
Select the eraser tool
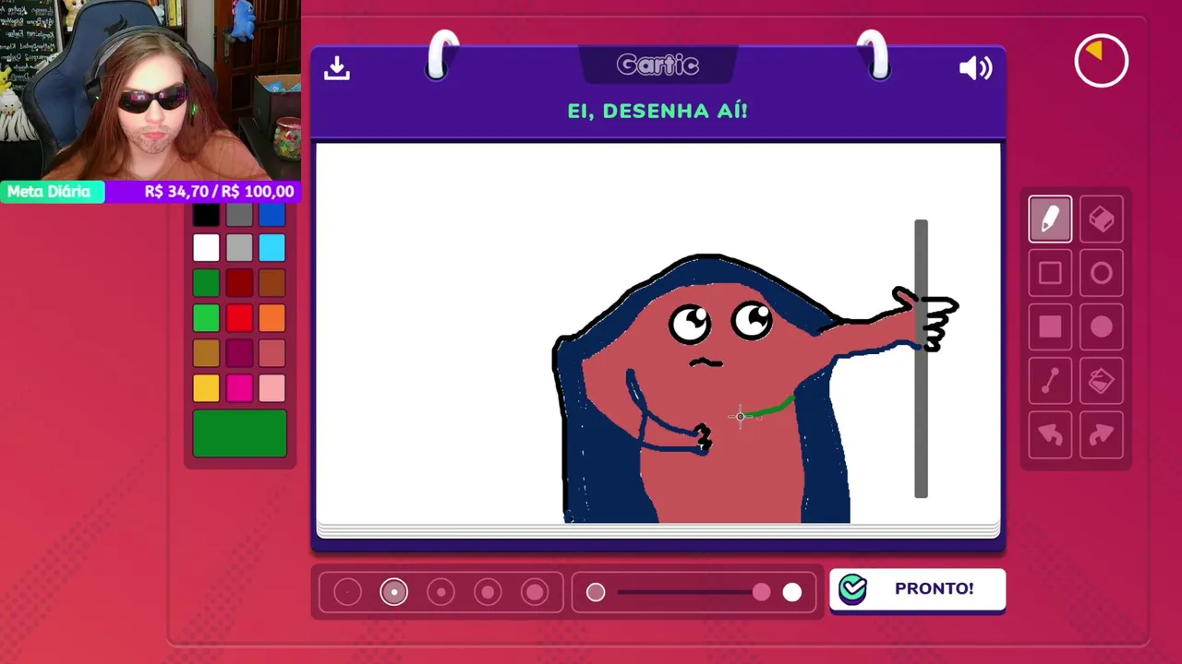point(1102,219)
